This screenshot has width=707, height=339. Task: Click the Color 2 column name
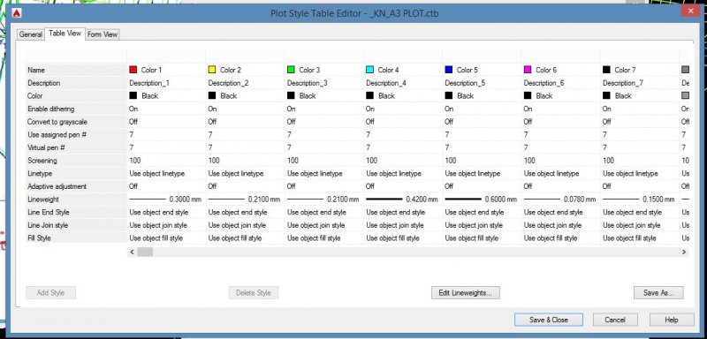coord(231,71)
